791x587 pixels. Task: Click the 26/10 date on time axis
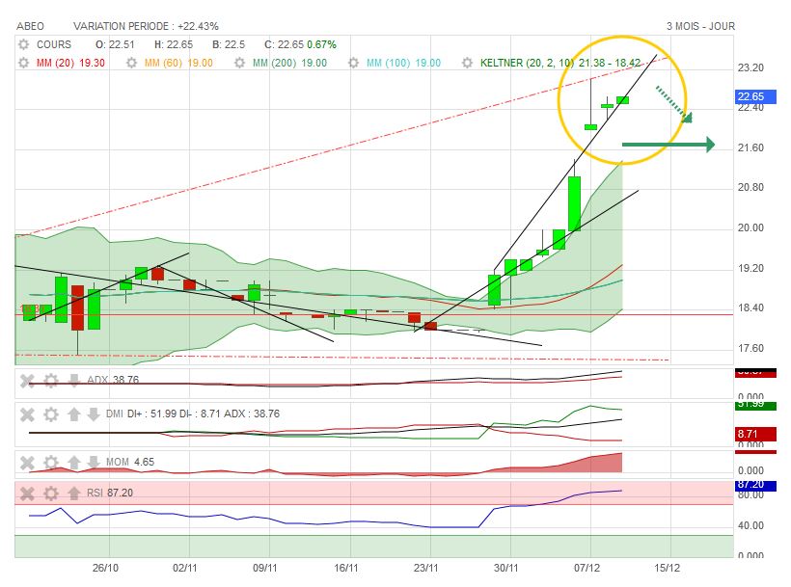click(x=105, y=568)
